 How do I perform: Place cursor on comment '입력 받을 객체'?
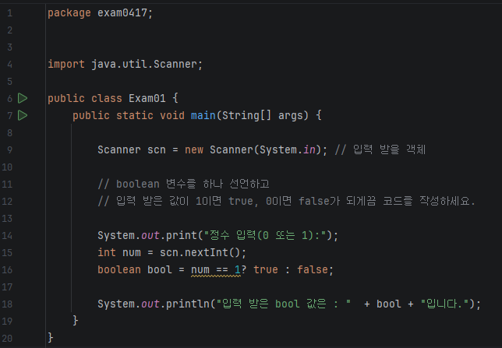389,149
